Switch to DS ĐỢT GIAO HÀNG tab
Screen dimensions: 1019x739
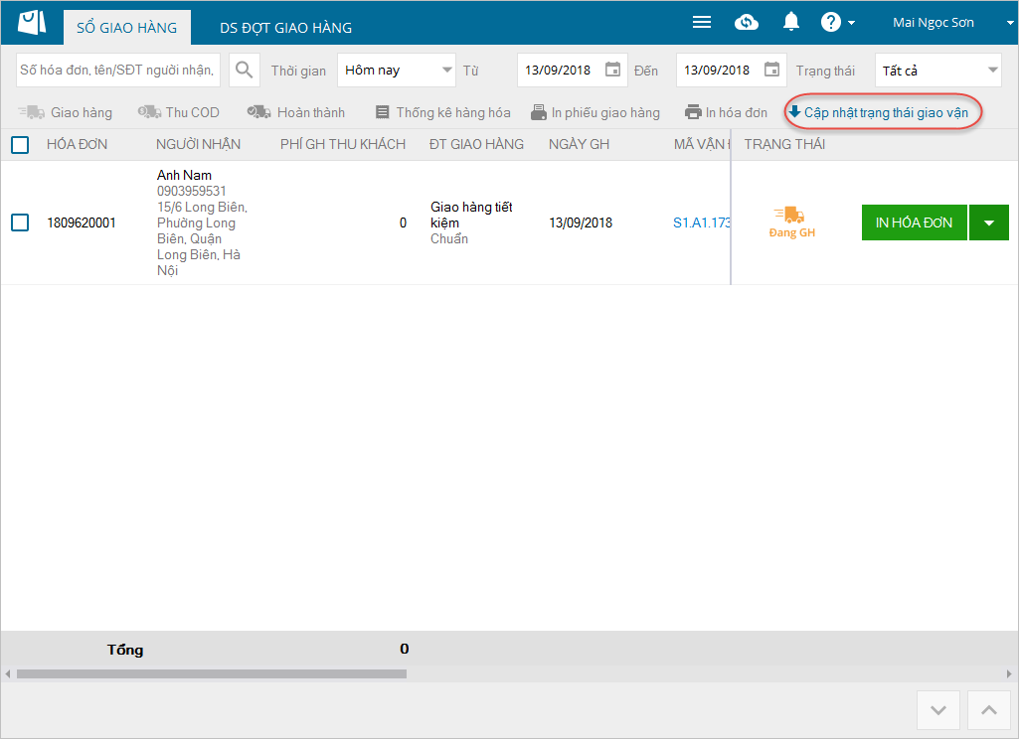point(285,28)
